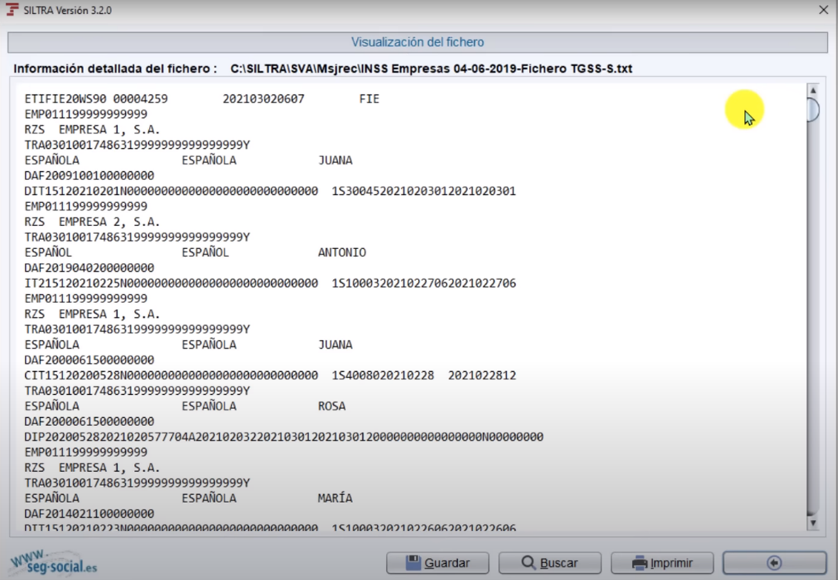Screen dimensions: 838x580
Task: Click the file path ending in TGSS-S.txt
Action: pyautogui.click(x=431, y=69)
